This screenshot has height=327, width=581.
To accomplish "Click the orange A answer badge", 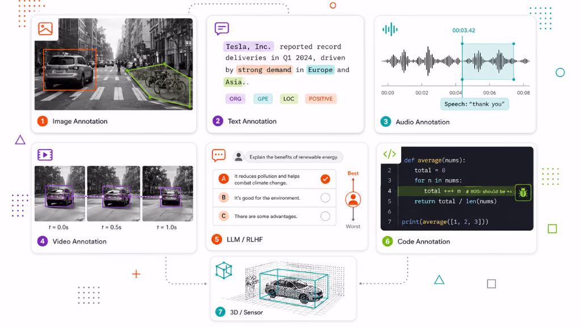I will click(224, 179).
